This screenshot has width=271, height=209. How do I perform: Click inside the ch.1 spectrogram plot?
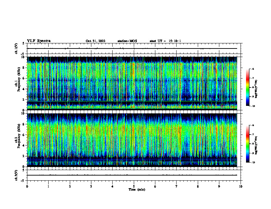[132, 83]
